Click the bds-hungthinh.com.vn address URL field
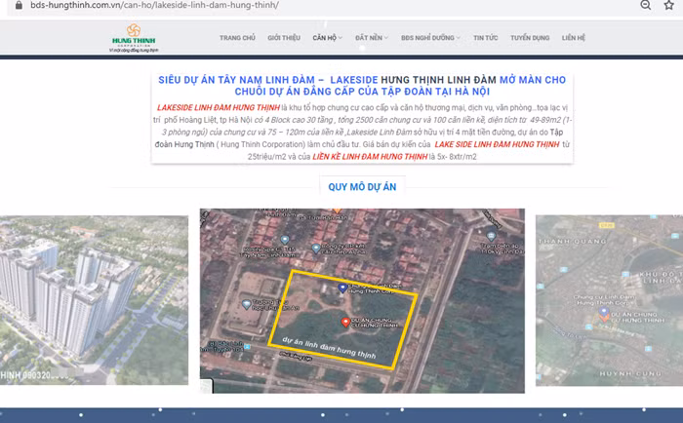Screen dimensions: 683x423 click(154, 5)
